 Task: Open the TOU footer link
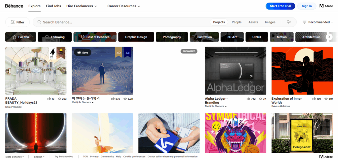(85, 157)
